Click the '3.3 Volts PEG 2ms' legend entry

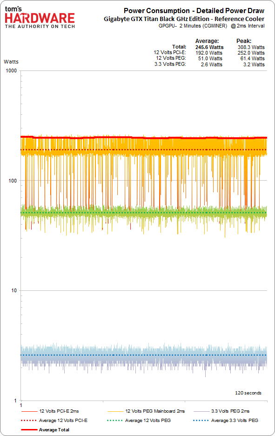coord(221,411)
